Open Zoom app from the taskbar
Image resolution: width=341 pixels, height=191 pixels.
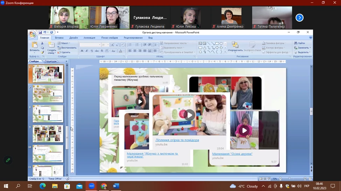click(x=91, y=186)
